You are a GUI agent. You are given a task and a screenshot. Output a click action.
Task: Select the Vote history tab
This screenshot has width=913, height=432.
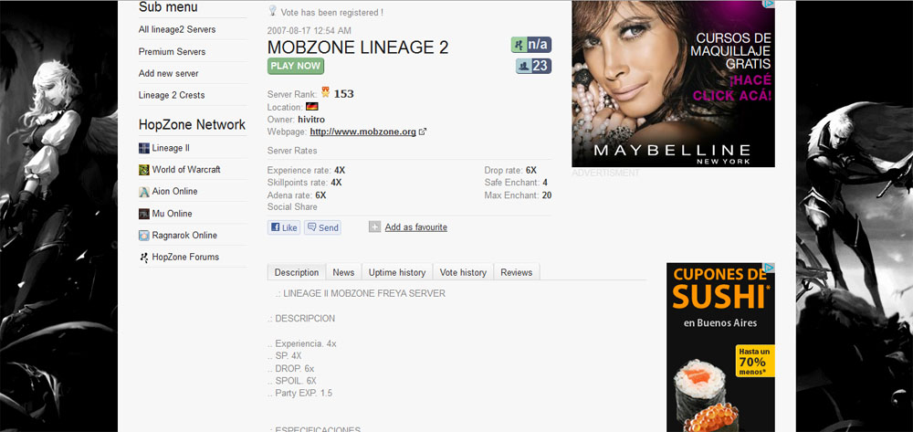(463, 272)
